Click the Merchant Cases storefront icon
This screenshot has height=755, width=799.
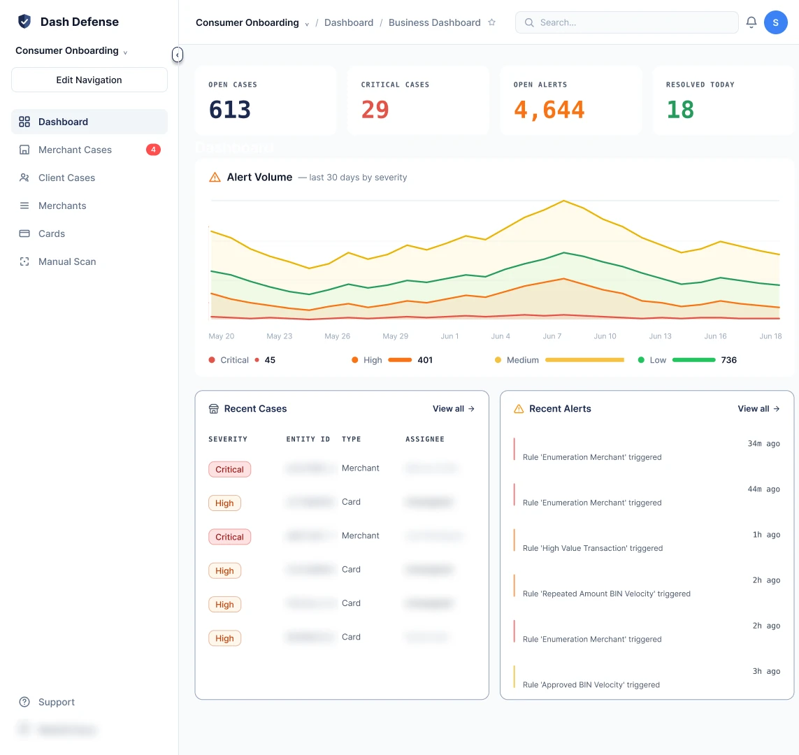click(x=24, y=150)
